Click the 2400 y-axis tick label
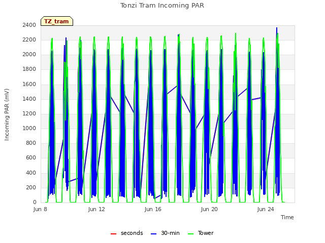The height and width of the screenshot is (243, 325). [29, 25]
